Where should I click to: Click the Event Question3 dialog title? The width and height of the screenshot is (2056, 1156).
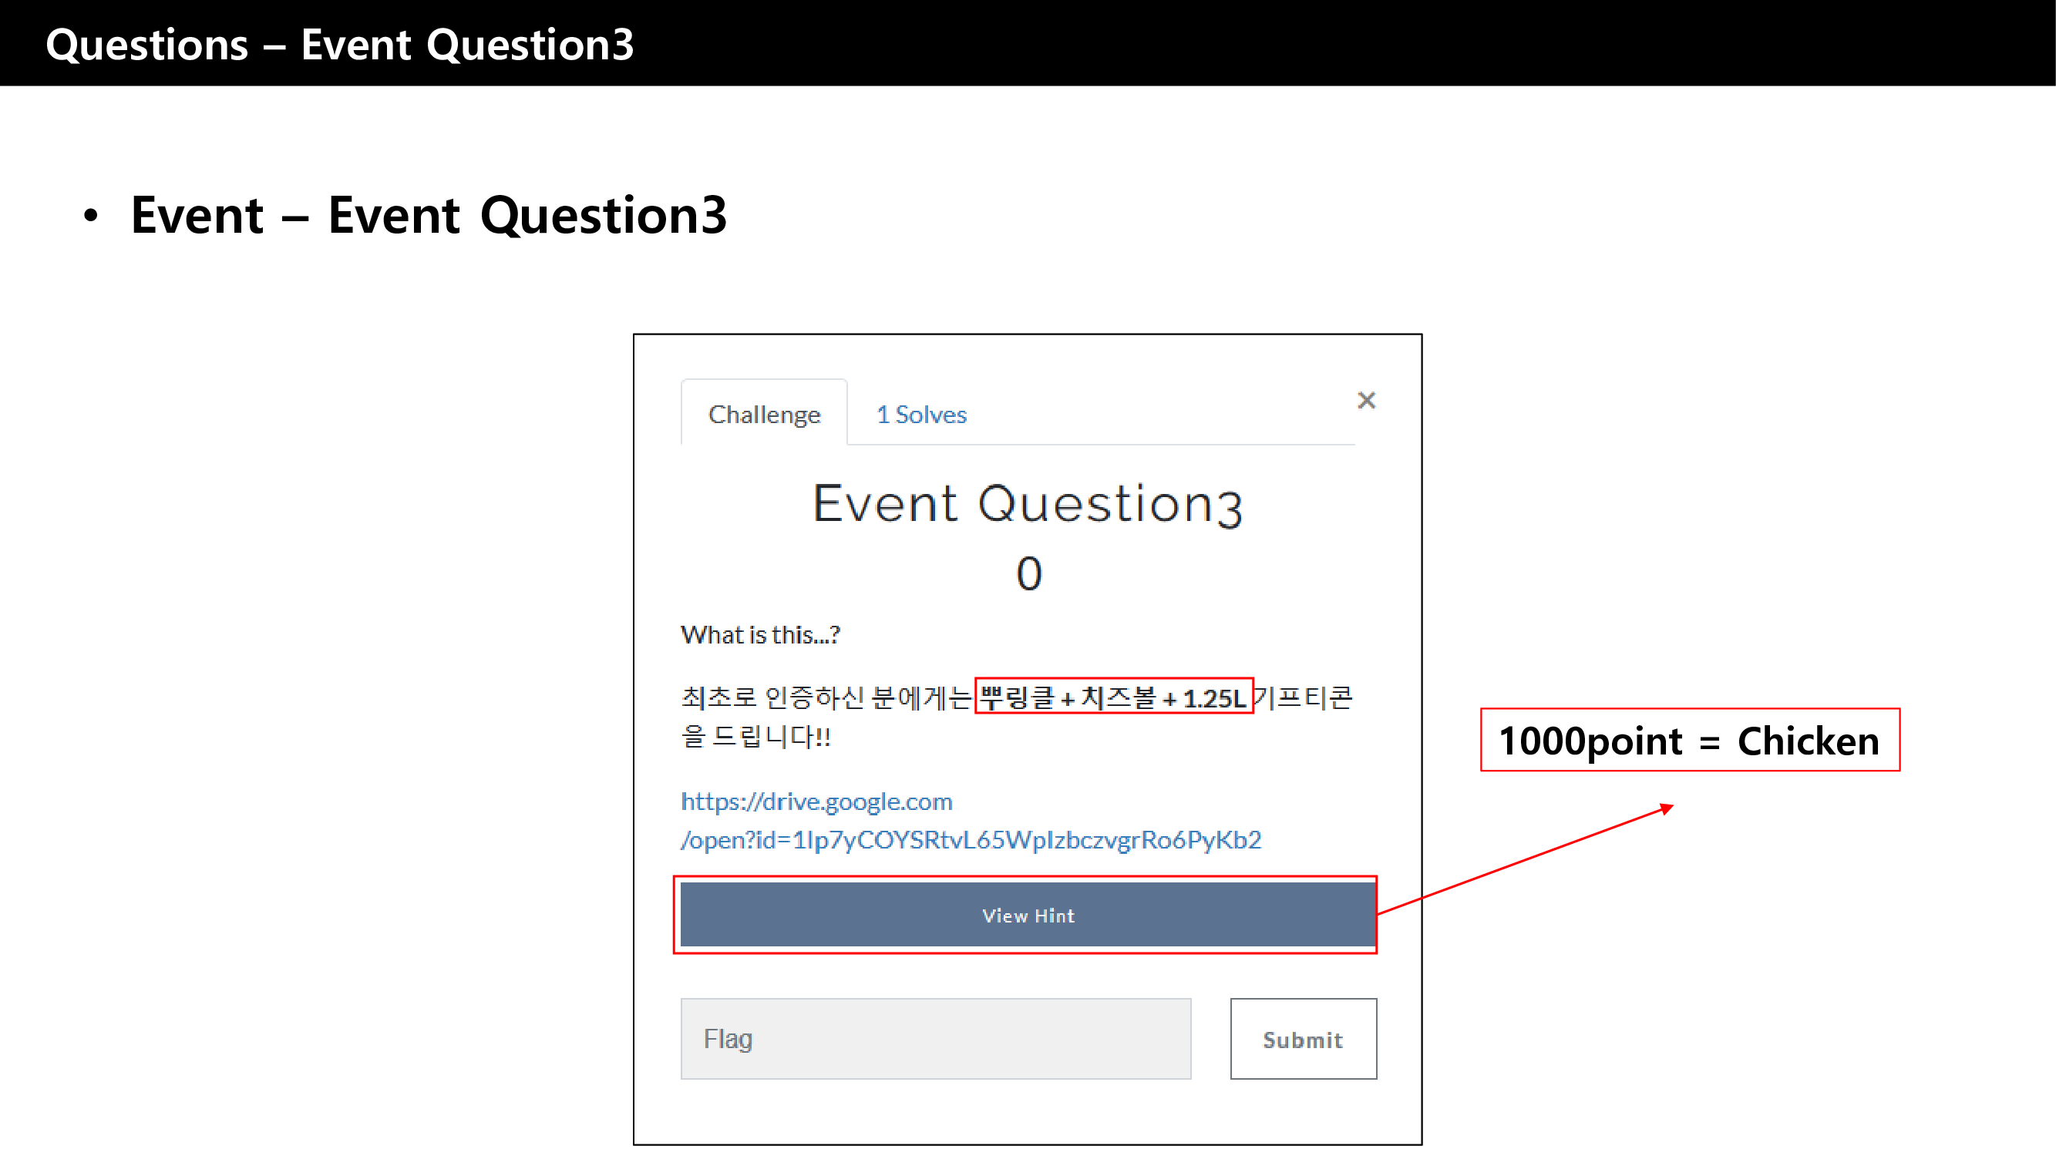click(x=1027, y=503)
